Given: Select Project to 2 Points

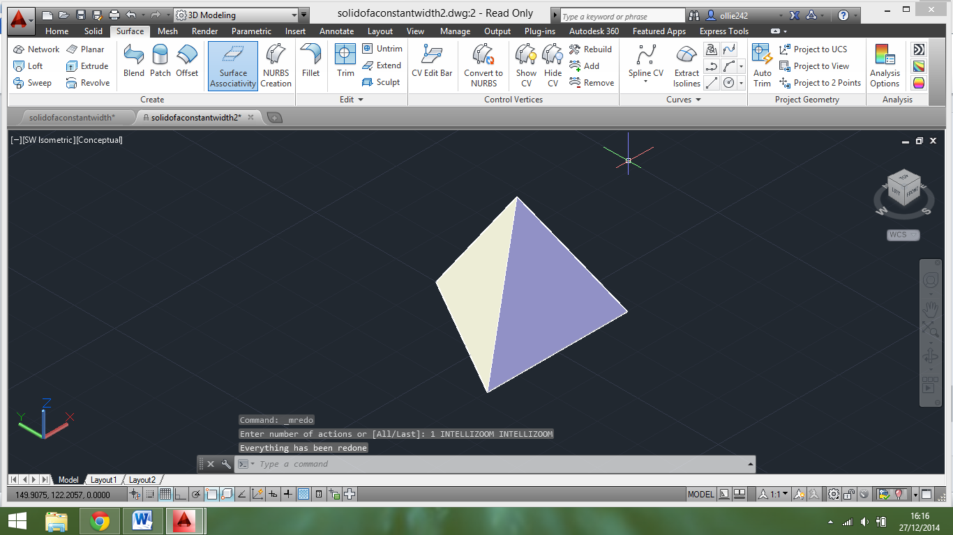Looking at the screenshot, I should pyautogui.click(x=820, y=83).
